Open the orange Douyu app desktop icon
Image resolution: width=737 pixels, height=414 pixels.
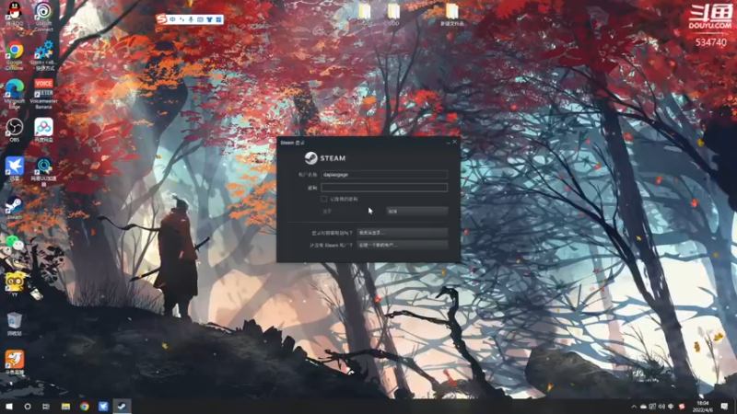point(15,362)
